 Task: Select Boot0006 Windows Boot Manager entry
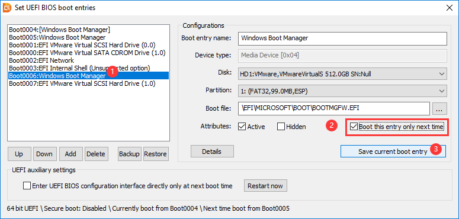88,76
